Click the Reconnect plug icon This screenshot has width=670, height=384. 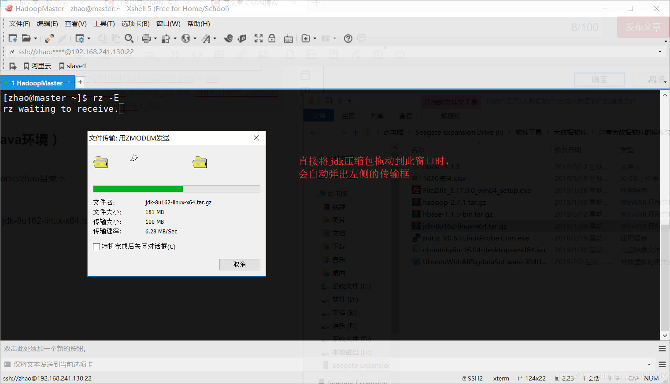49,38
